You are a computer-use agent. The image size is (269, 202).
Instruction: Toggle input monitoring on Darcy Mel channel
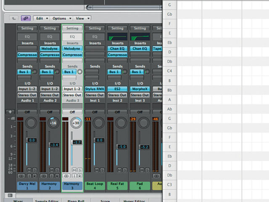coord(29,176)
